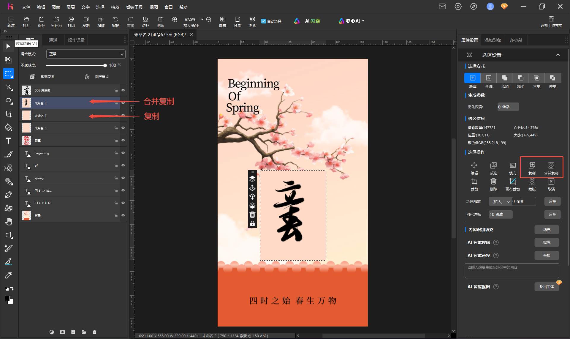Click the new layer icon below layers

click(73, 332)
